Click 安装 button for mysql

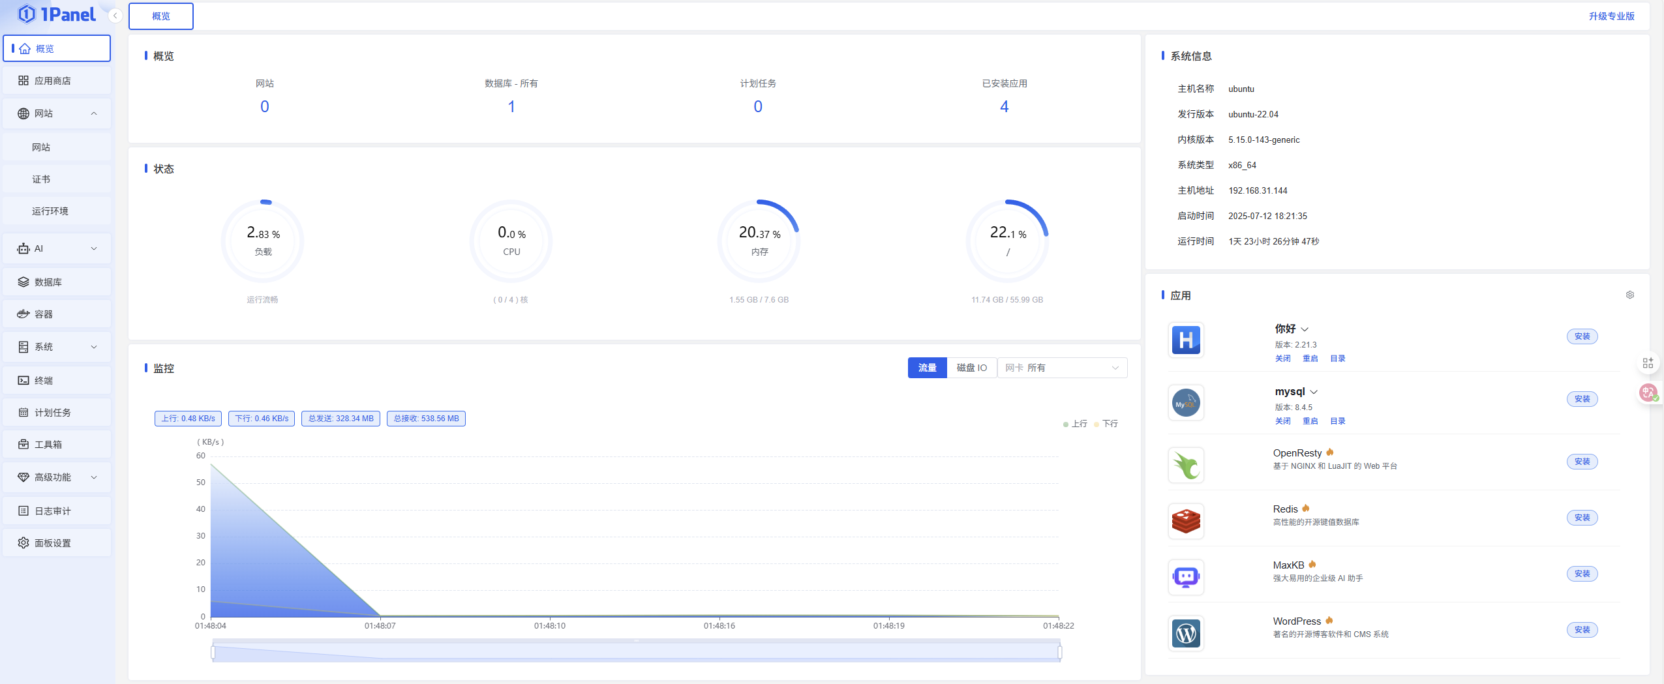pos(1582,400)
